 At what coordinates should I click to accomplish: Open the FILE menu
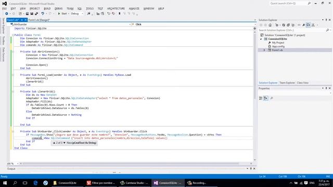[5, 8]
